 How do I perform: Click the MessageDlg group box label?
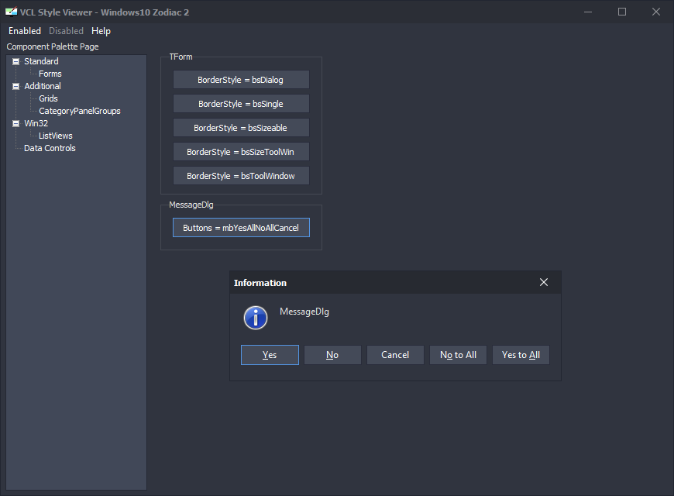(x=191, y=205)
